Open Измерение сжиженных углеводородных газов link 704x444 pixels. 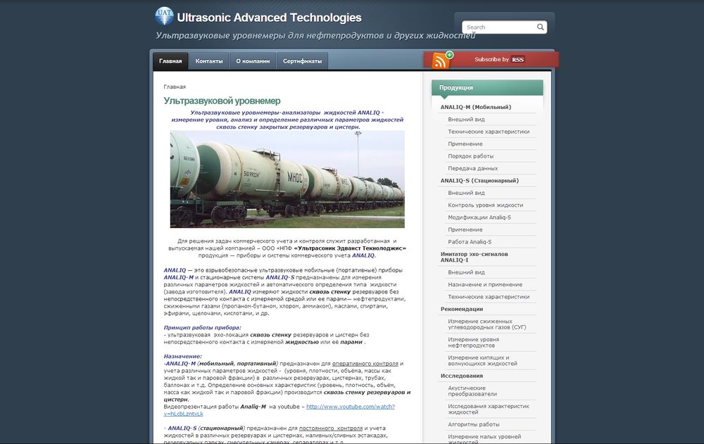[x=486, y=324]
